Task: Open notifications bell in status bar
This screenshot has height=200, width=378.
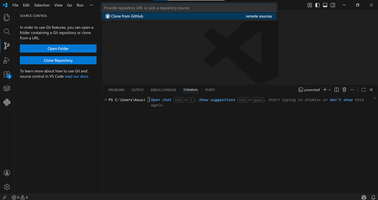Action: (x=373, y=197)
